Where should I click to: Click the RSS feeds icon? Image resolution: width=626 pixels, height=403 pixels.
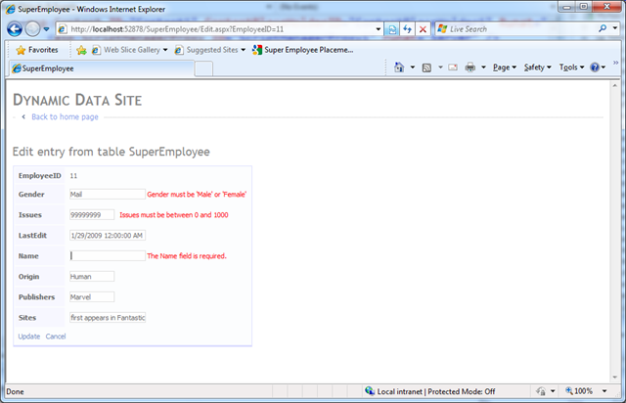[427, 67]
